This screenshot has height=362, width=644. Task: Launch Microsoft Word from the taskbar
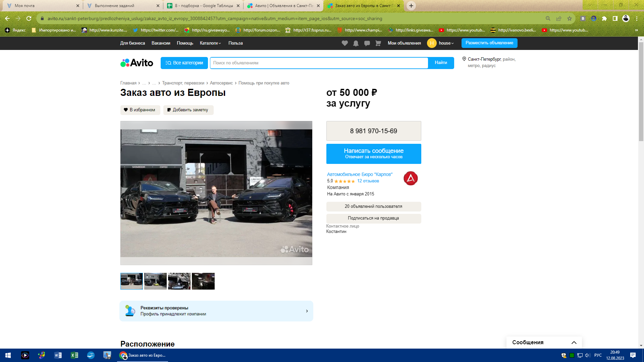click(57, 355)
